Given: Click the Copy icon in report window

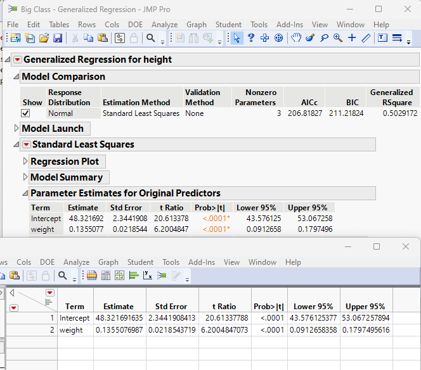Looking at the screenshot, I should tap(88, 38).
